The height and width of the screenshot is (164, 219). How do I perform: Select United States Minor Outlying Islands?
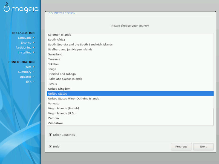coord(131,98)
